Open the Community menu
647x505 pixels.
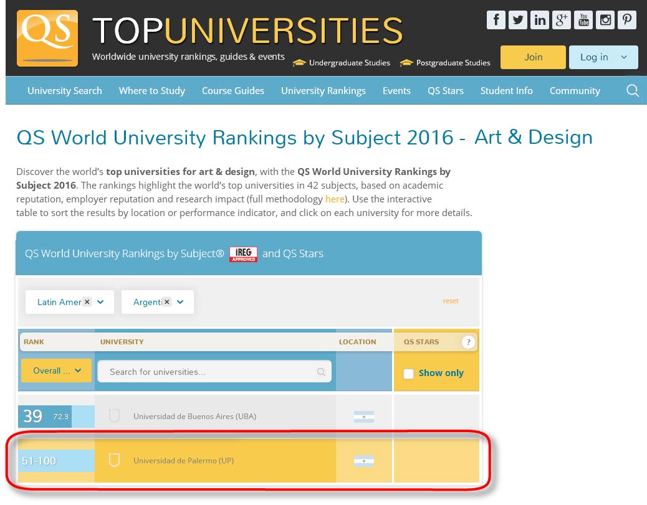click(575, 91)
